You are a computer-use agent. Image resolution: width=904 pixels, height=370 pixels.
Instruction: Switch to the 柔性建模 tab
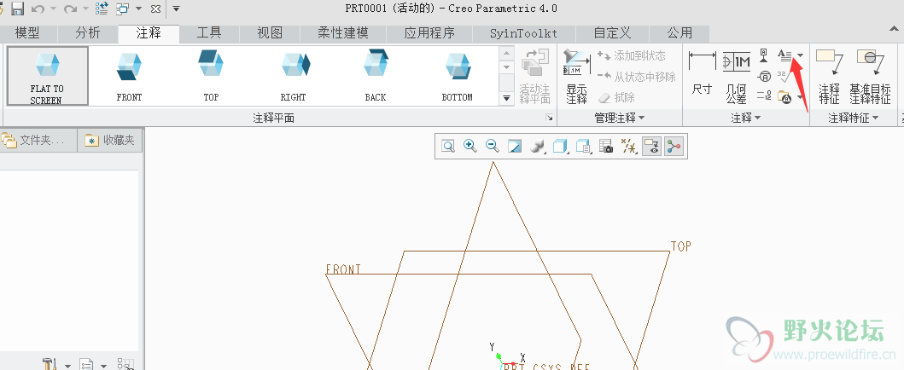click(x=343, y=33)
